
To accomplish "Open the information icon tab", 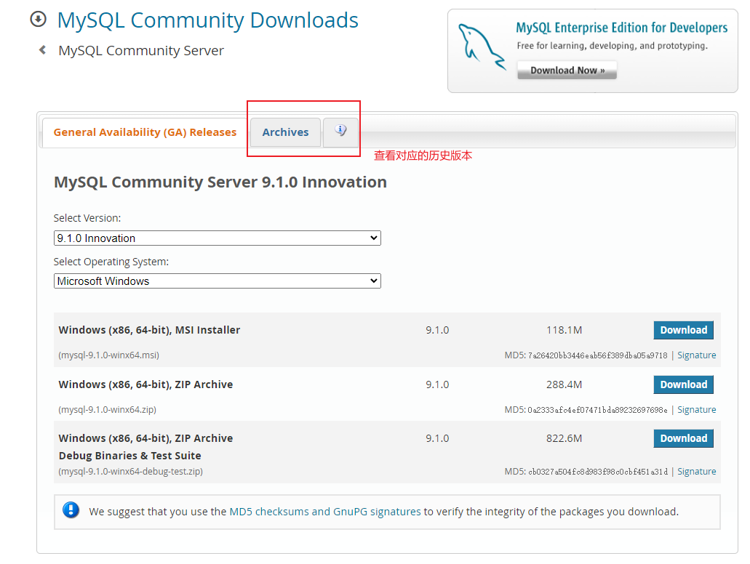I will 340,132.
